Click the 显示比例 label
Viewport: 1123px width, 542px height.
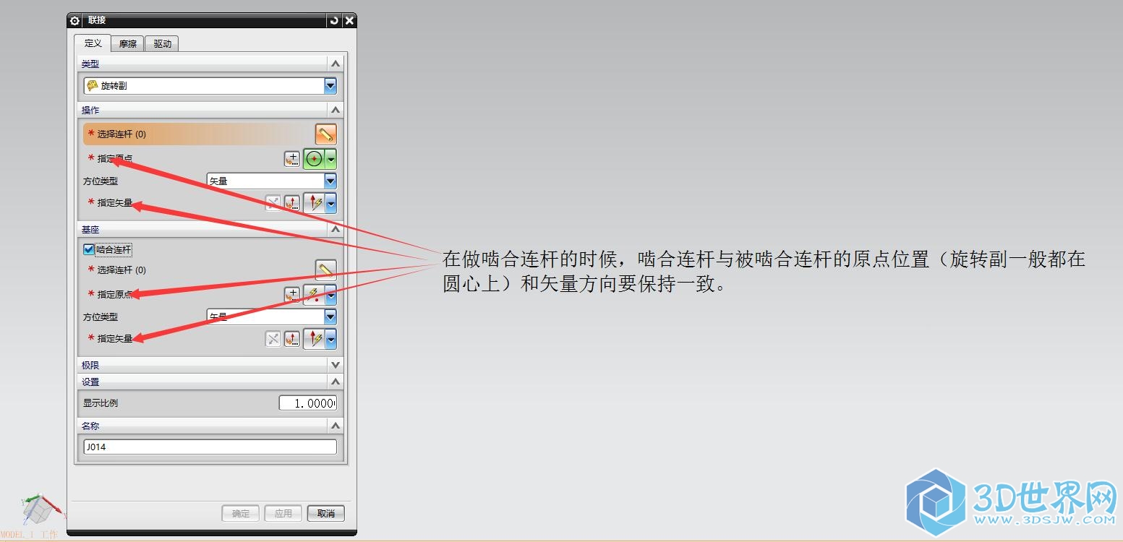[x=101, y=403]
